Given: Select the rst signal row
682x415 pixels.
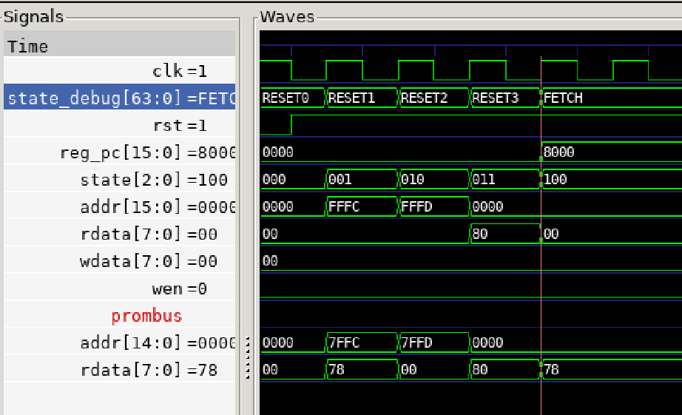Looking at the screenshot, I should [x=120, y=125].
